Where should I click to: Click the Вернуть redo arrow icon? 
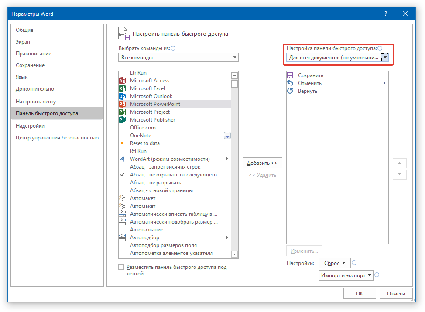[x=290, y=91]
